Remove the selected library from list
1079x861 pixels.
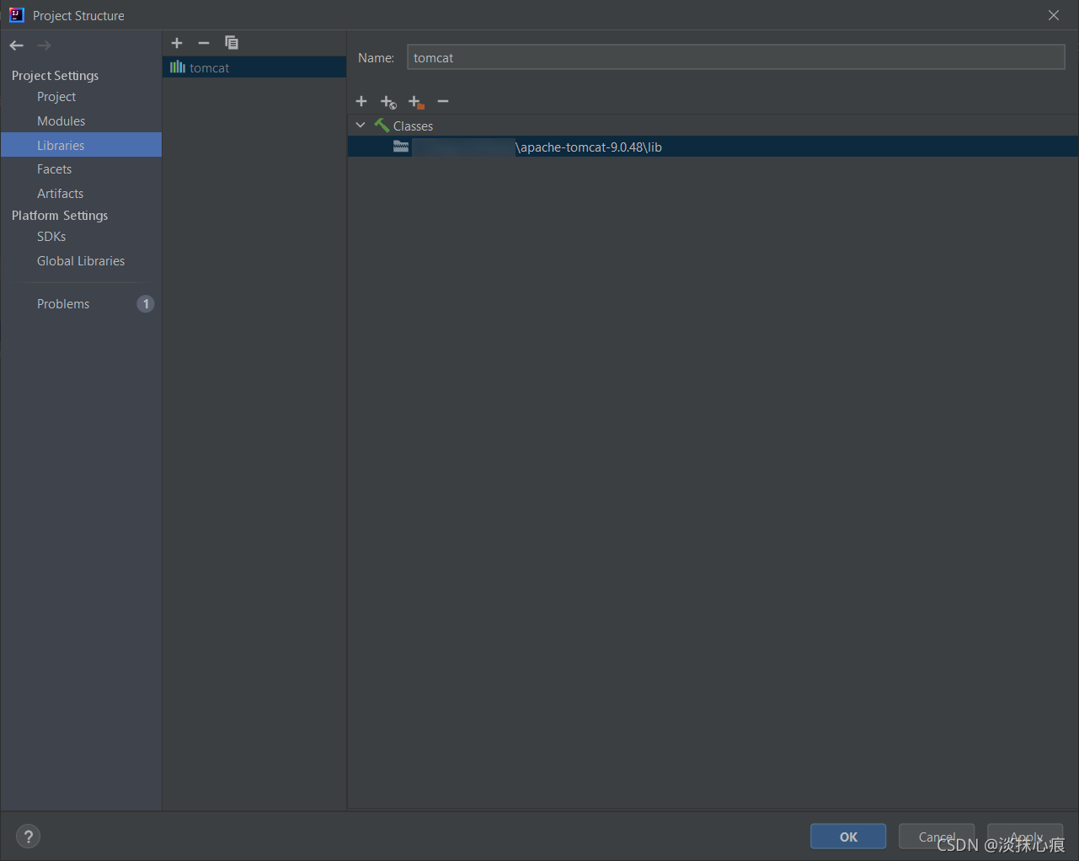(204, 43)
